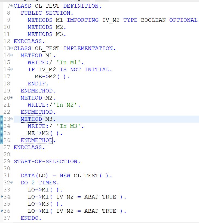The height and width of the screenshot is (223, 199).
Task: Click the number 2 in DO 2 TIMES
Action: point(33,182)
